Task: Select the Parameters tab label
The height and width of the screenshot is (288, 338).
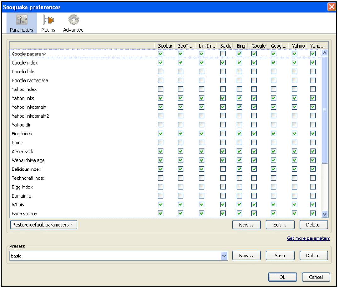Action: pyautogui.click(x=21, y=30)
